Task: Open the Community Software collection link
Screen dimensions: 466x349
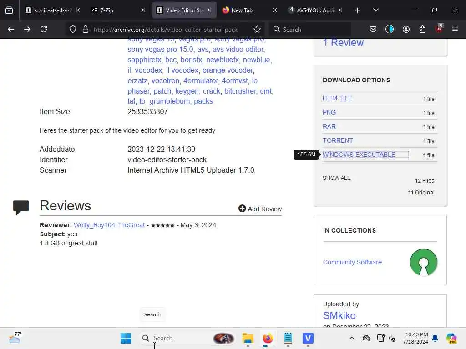Action: pos(352,262)
